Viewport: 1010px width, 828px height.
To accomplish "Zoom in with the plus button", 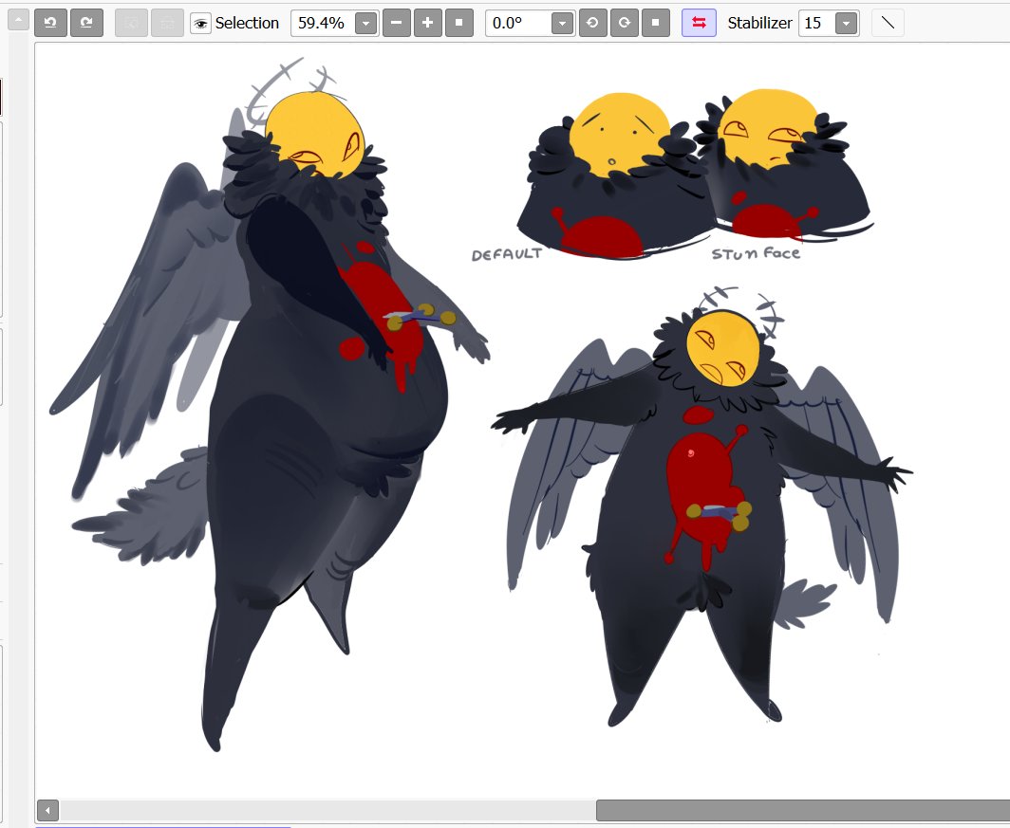I will coord(428,23).
